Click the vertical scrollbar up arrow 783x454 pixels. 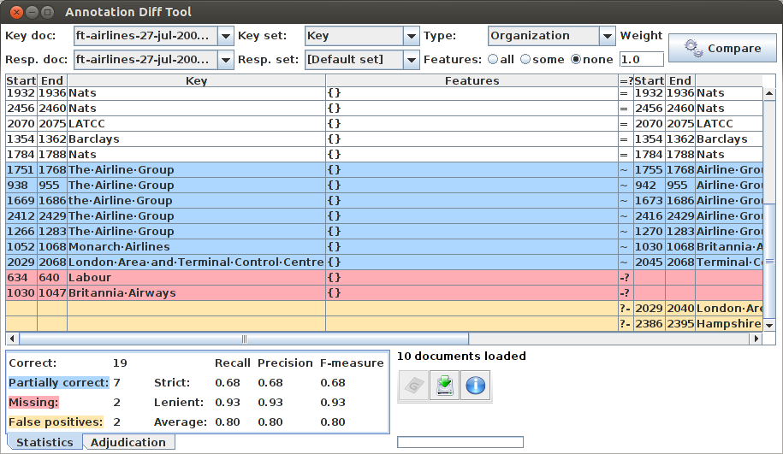[x=769, y=93]
